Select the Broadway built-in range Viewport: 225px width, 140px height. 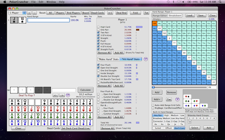(157, 118)
